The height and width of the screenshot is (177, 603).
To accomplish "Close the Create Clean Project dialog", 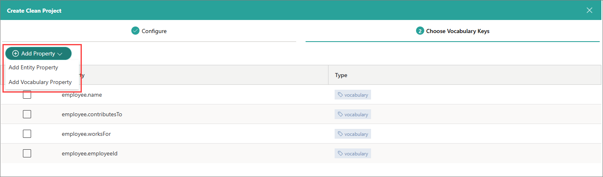I will point(589,10).
